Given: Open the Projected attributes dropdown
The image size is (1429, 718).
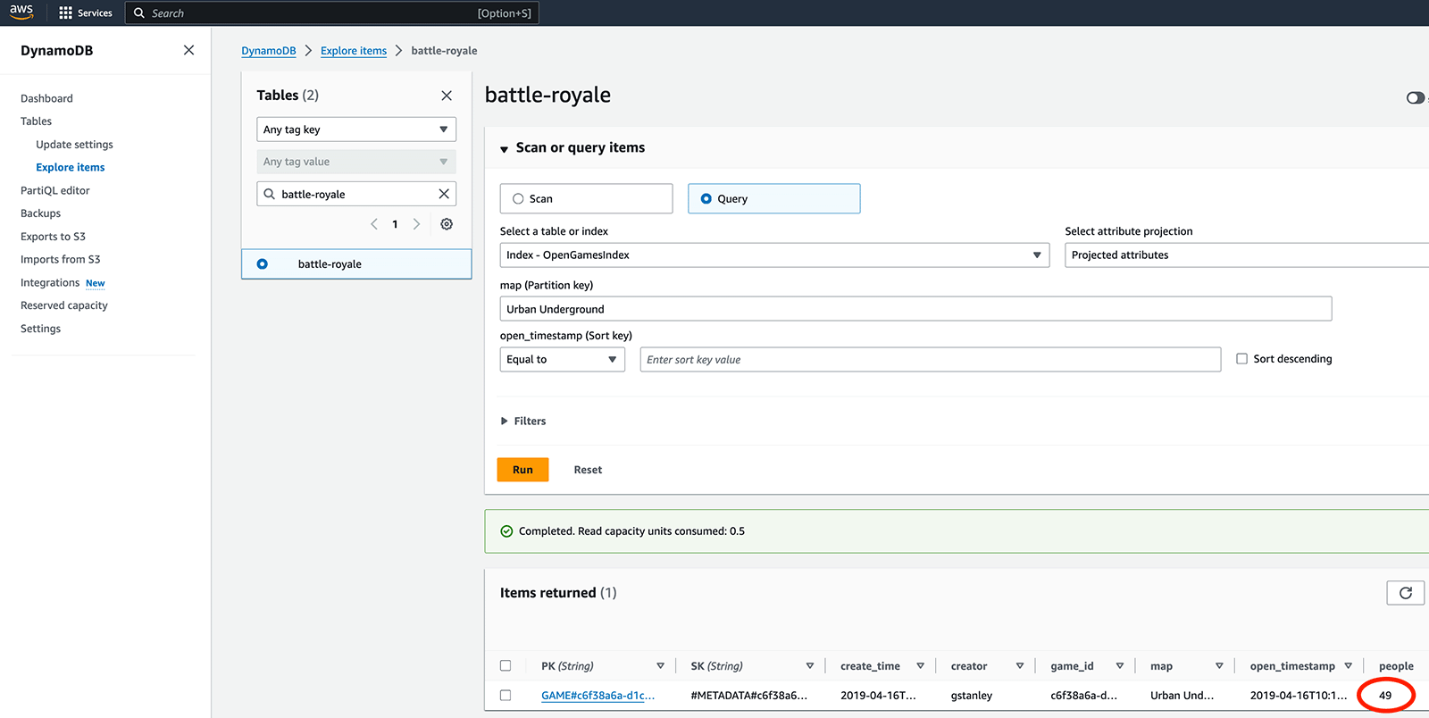Looking at the screenshot, I should coord(1247,255).
